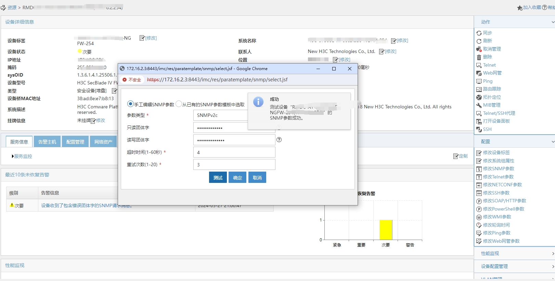
Task: Click the 修改PowerShell参数 icon
Action: (479, 209)
